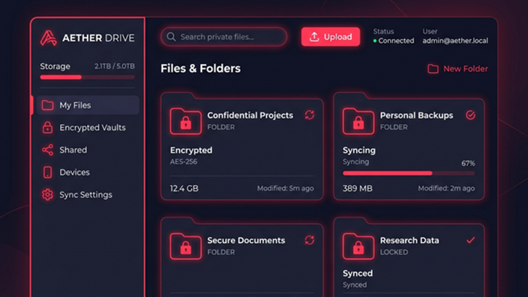
Task: Create a New Folder
Action: (x=458, y=69)
